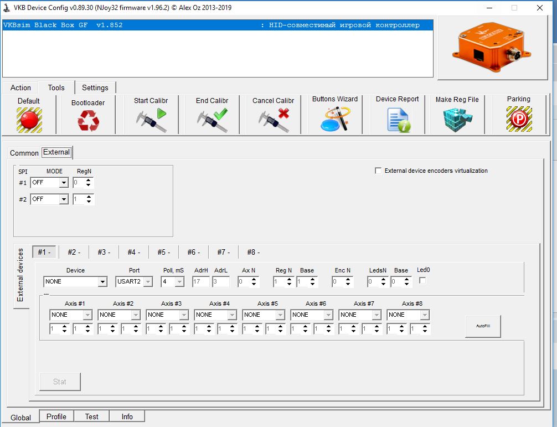Image resolution: width=557 pixels, height=427 pixels.
Task: Click the AdrL input field
Action: click(x=220, y=282)
